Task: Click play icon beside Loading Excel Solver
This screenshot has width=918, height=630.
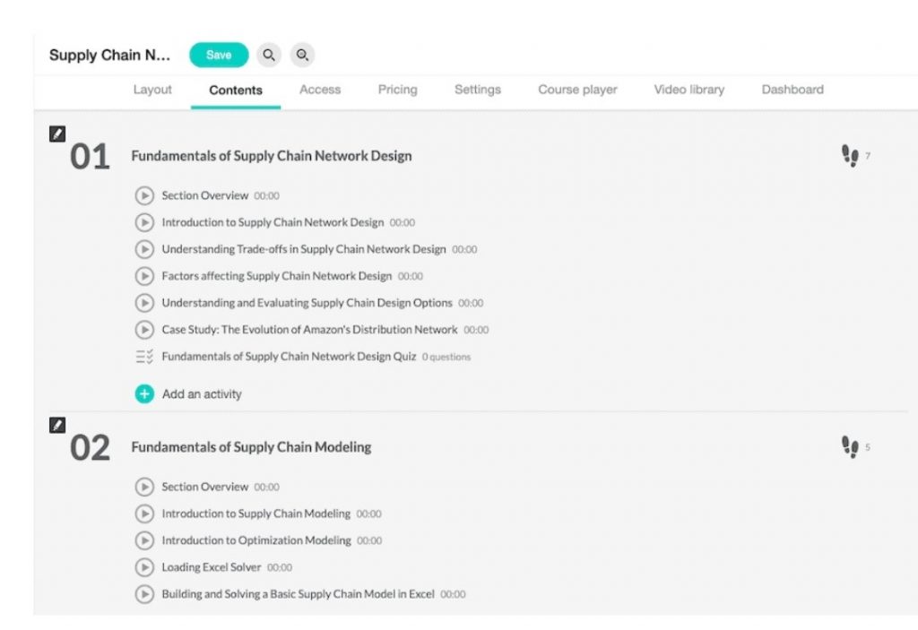Action: [144, 567]
